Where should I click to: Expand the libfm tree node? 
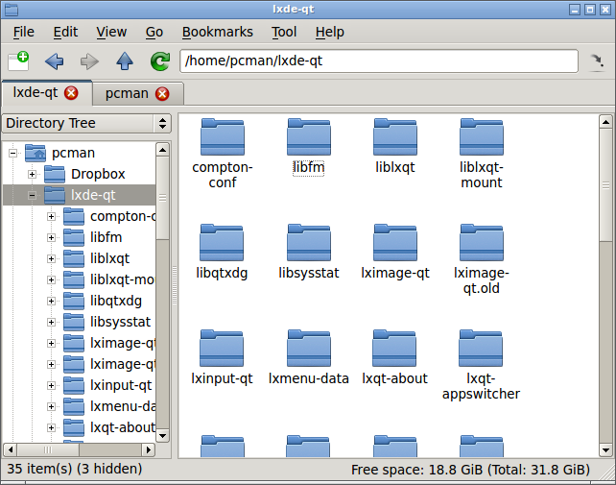click(52, 237)
